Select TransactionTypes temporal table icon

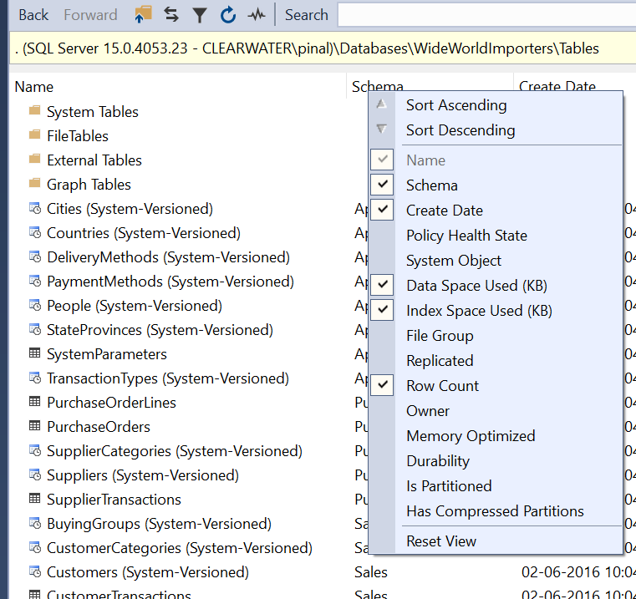tap(35, 378)
